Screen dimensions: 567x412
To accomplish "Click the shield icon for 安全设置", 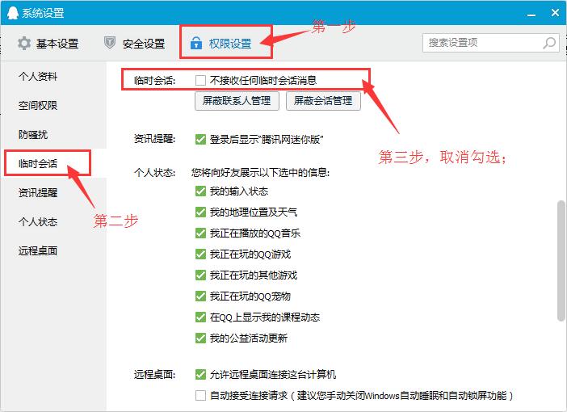I will tap(110, 44).
